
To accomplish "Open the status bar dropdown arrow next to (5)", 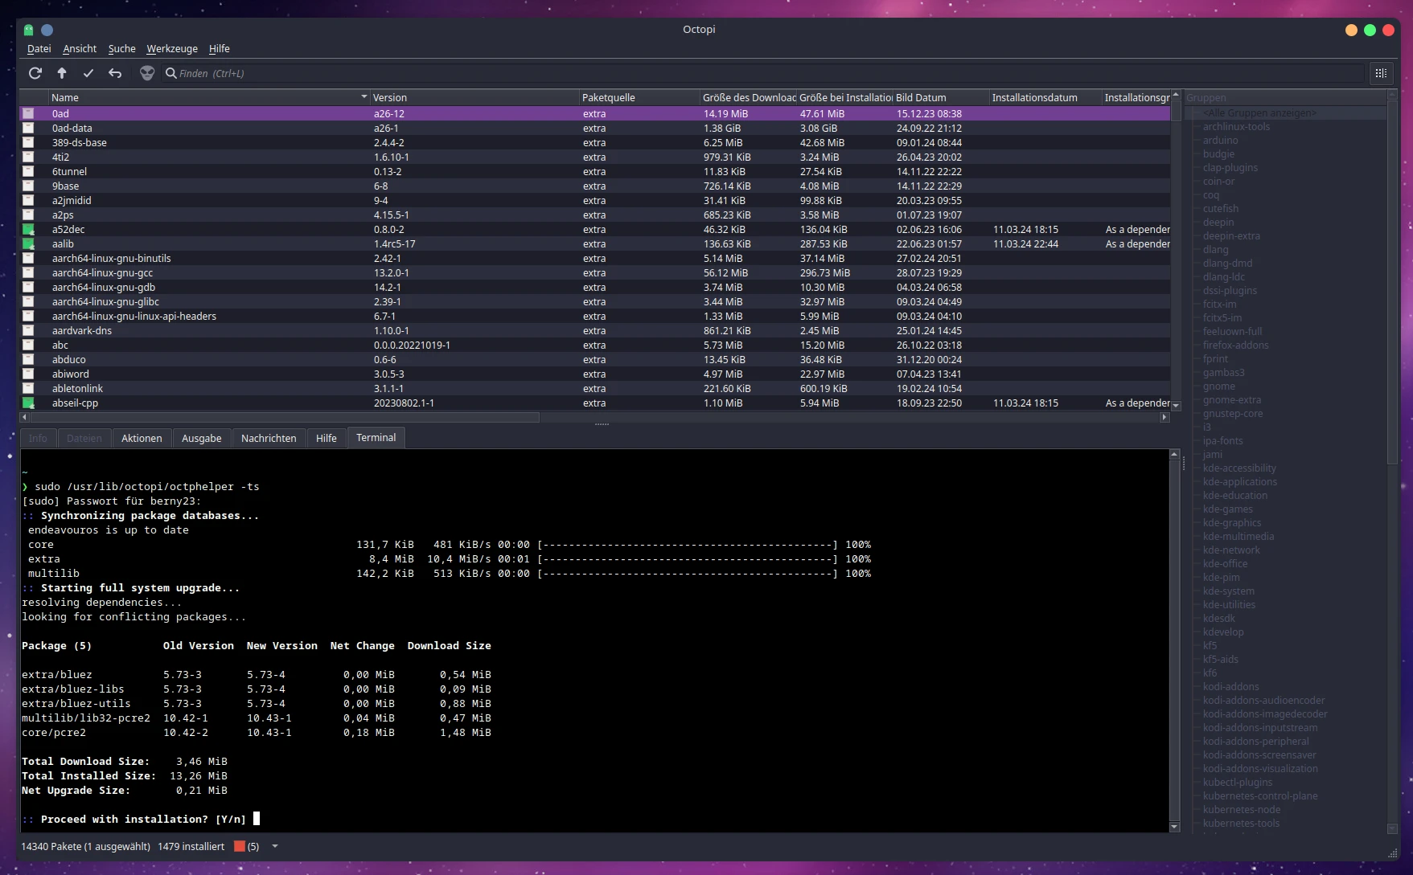I will 275,846.
